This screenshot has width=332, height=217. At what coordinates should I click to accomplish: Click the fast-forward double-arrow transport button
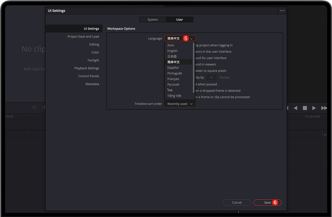(x=324, y=108)
